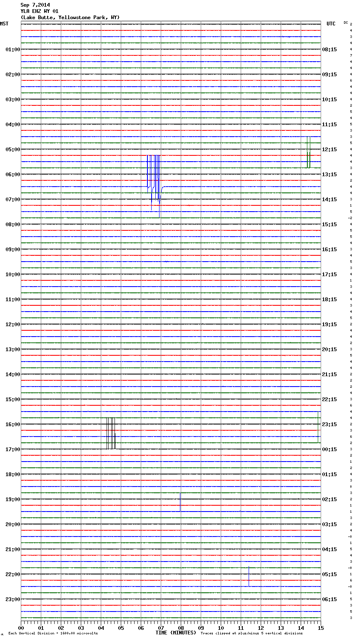This screenshot has width=354, height=639.
Task: Select the MST row label "01:00"
Action: pos(13,50)
